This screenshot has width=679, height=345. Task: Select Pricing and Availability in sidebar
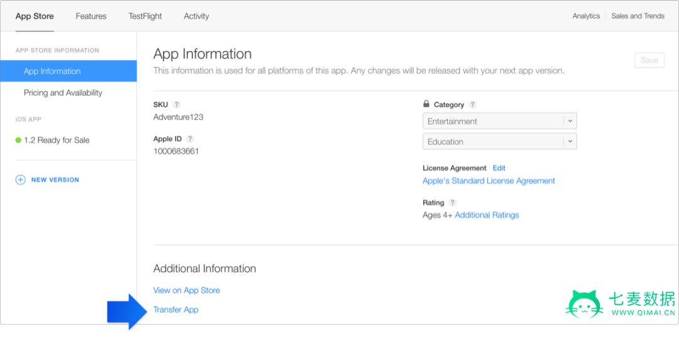pyautogui.click(x=63, y=93)
